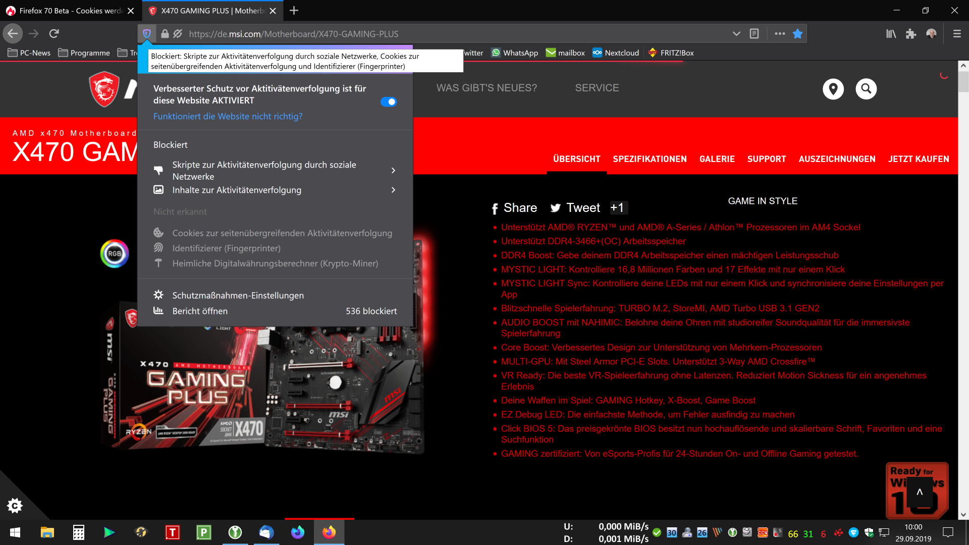The image size is (969, 545).
Task: Click 'Funktioniert die Website nicht richtig?' link
Action: pos(228,116)
